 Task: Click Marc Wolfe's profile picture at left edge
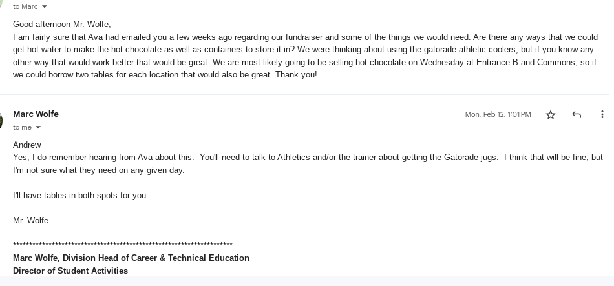pos(1,120)
